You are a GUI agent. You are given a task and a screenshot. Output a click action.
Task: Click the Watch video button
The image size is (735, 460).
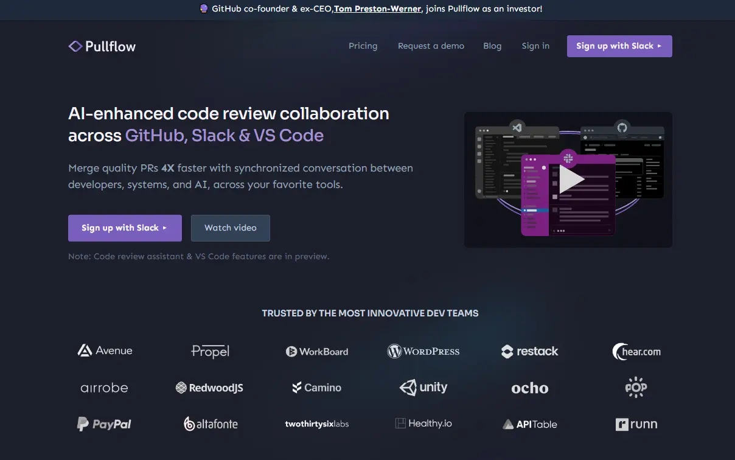click(x=231, y=228)
